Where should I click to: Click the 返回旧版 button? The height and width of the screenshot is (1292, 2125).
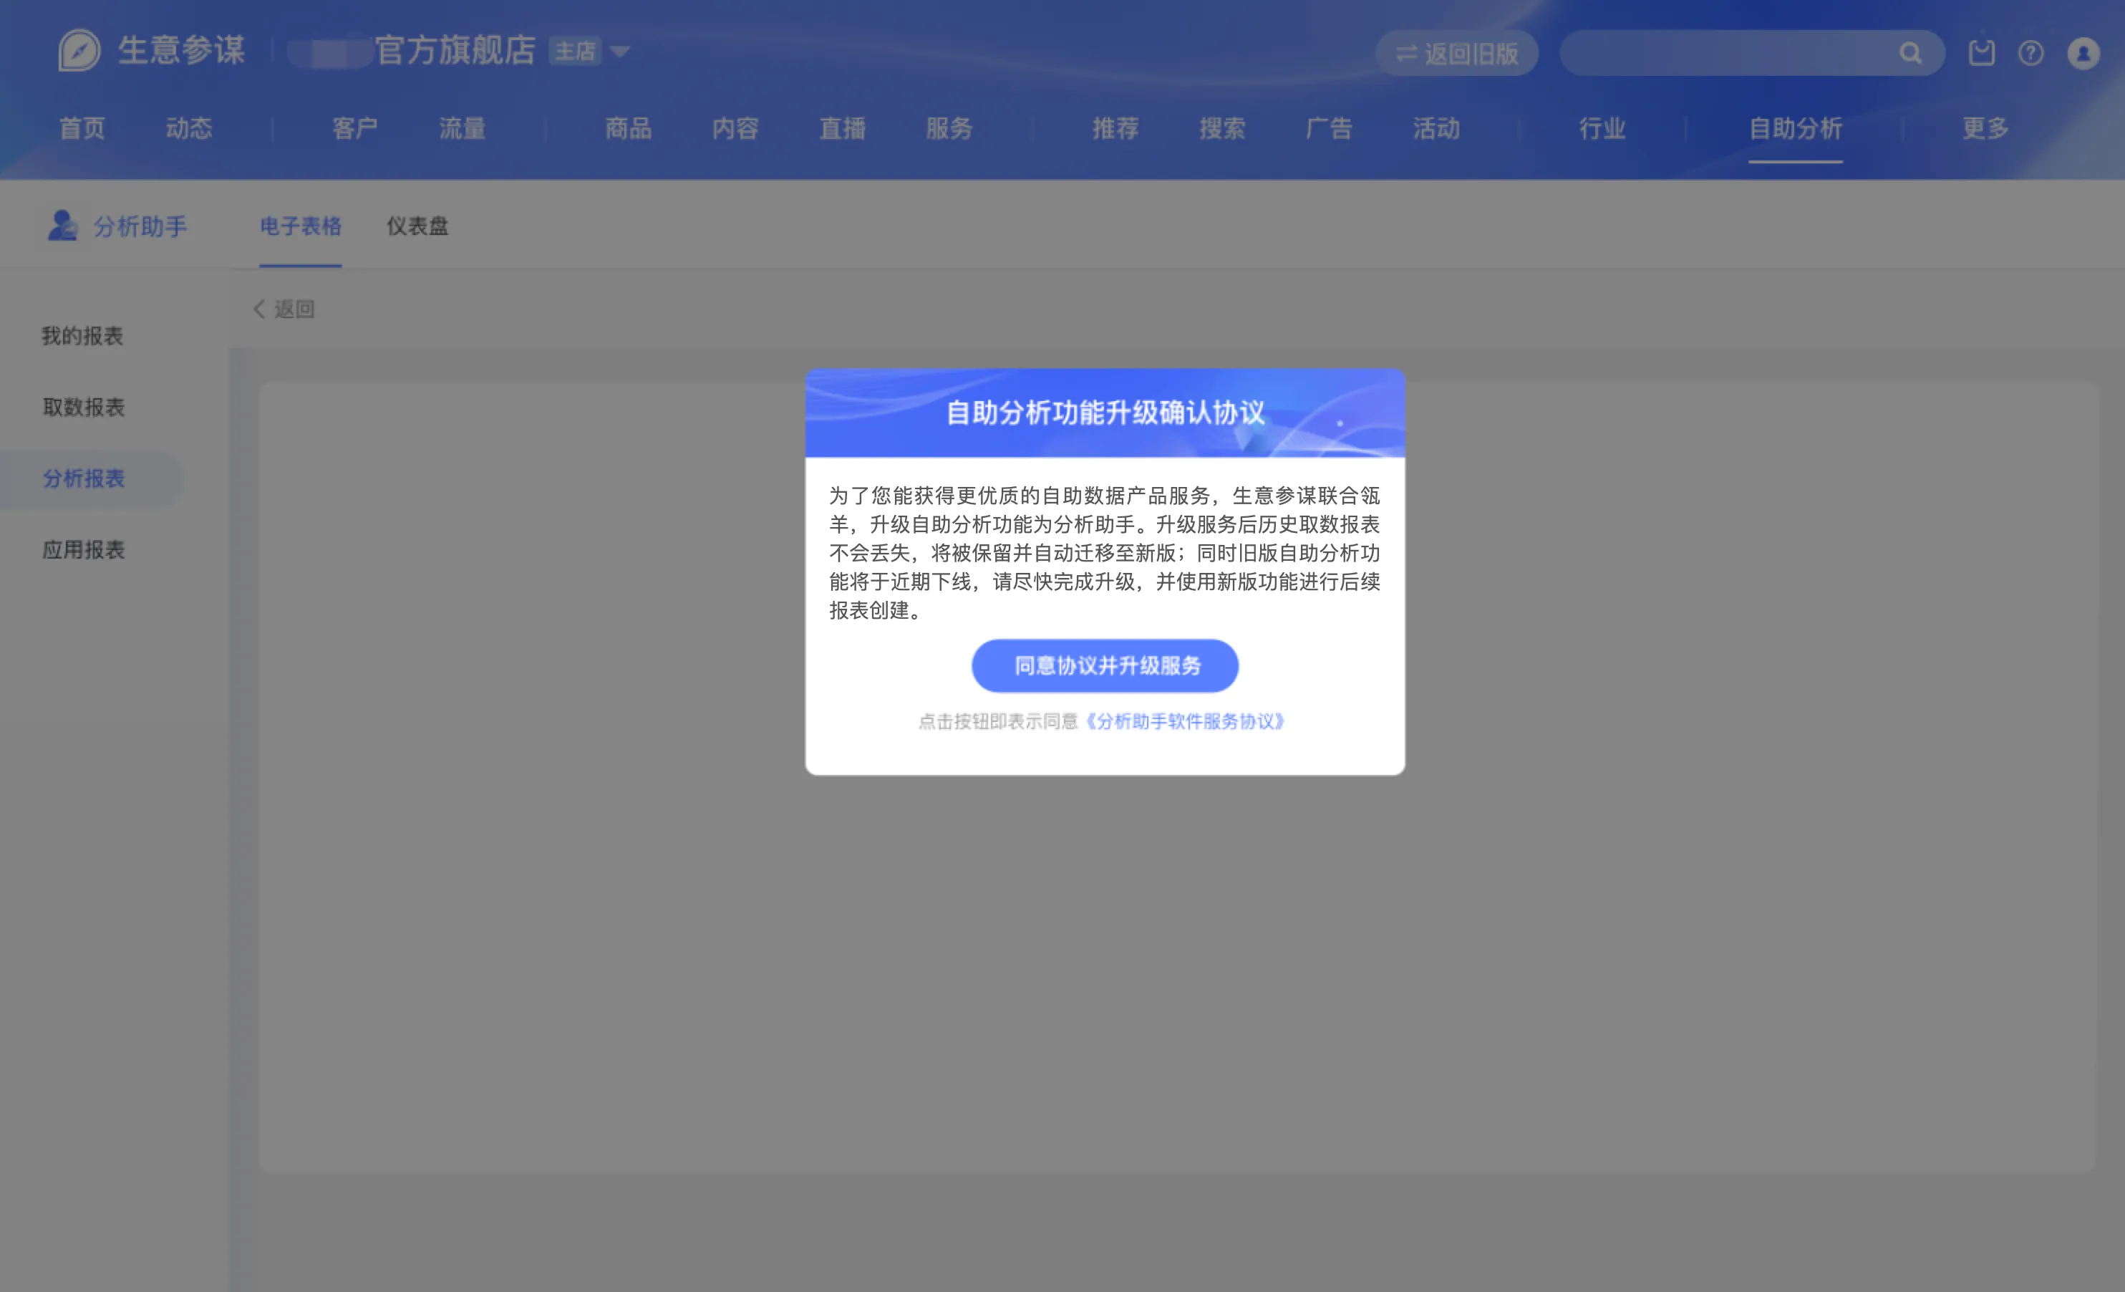coord(1456,54)
